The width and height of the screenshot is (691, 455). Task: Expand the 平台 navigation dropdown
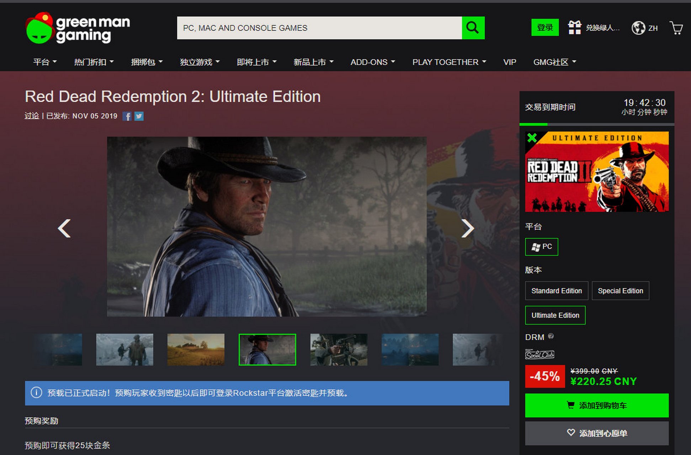(45, 62)
